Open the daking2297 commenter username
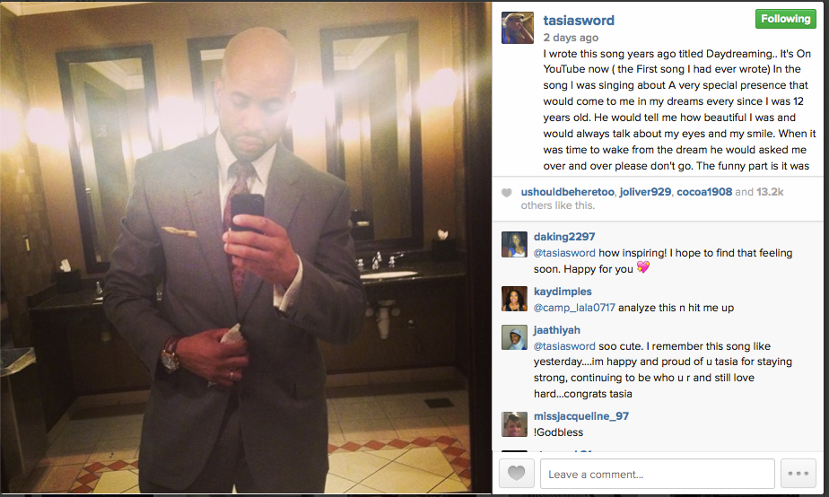The height and width of the screenshot is (497, 829). click(564, 237)
